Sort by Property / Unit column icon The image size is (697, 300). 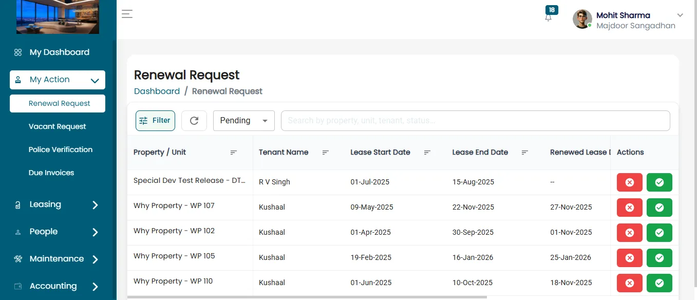click(234, 153)
